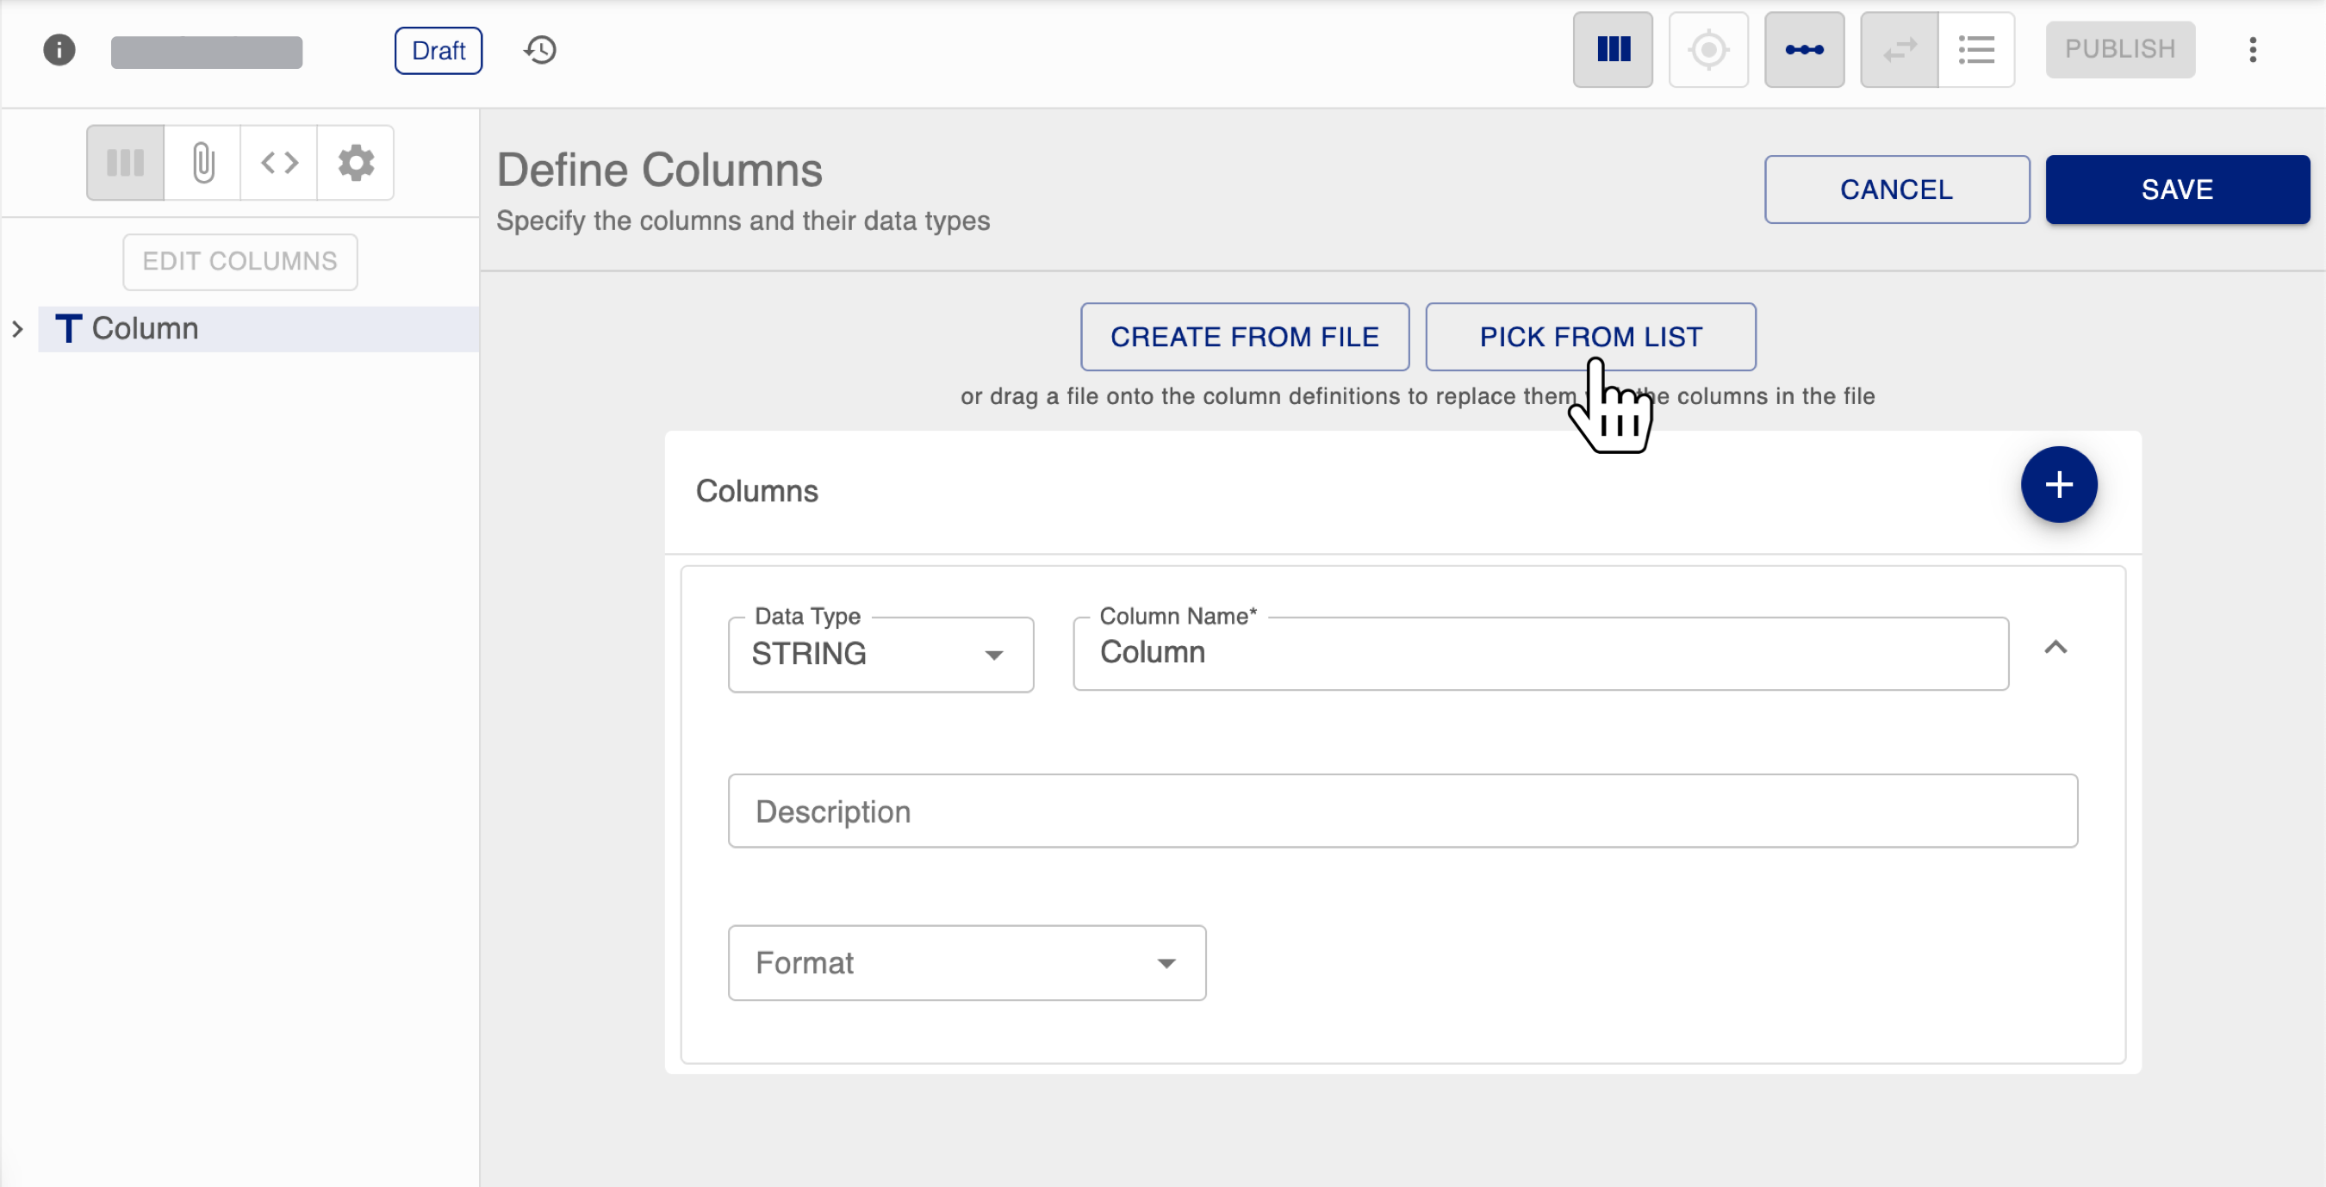Image resolution: width=2326 pixels, height=1187 pixels.
Task: Open the Data Type STRING dropdown
Action: (880, 655)
